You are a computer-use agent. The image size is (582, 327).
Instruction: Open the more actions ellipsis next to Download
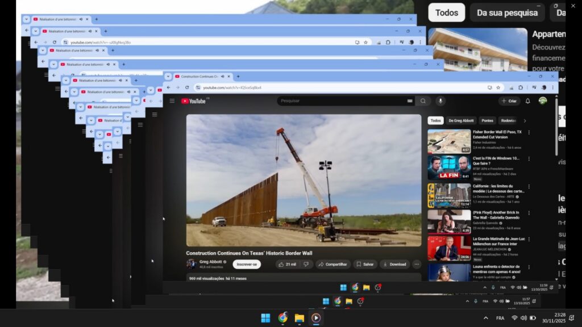[x=416, y=264]
